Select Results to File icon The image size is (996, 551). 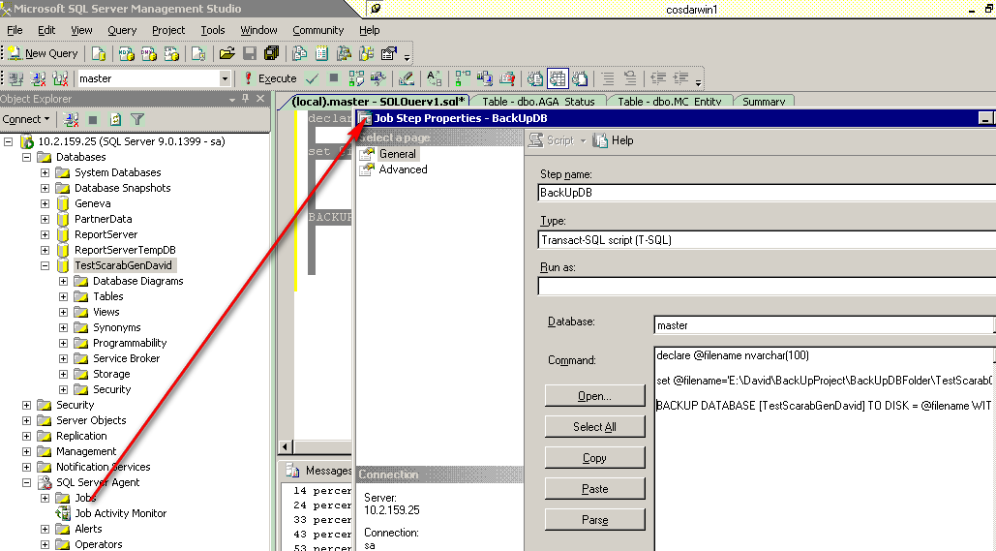tap(580, 78)
